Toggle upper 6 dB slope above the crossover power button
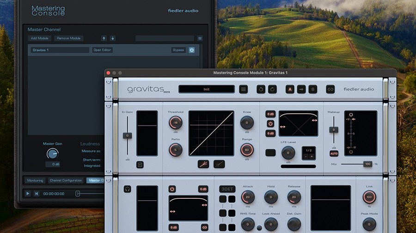This screenshot has width=416, height=233. [x=270, y=114]
